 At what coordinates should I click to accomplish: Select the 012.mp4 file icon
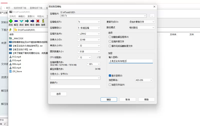10,57
